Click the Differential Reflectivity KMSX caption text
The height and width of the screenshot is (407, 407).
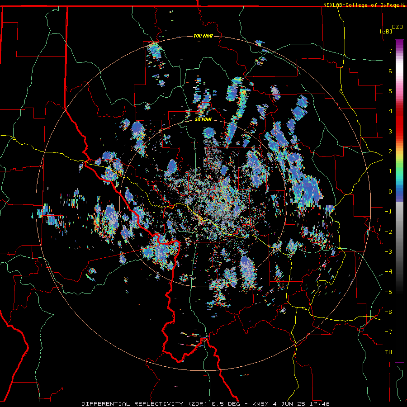(x=206, y=404)
